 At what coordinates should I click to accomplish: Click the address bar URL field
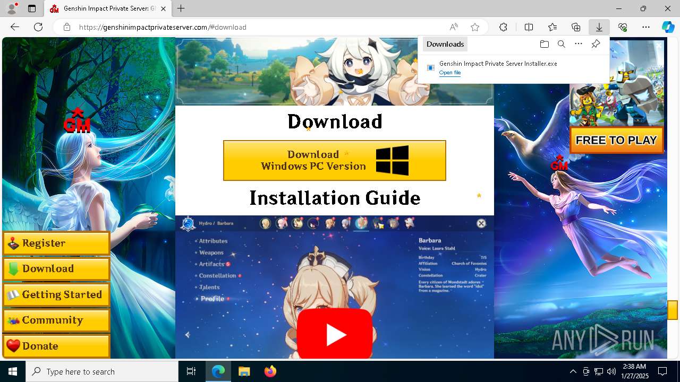pyautogui.click(x=260, y=27)
